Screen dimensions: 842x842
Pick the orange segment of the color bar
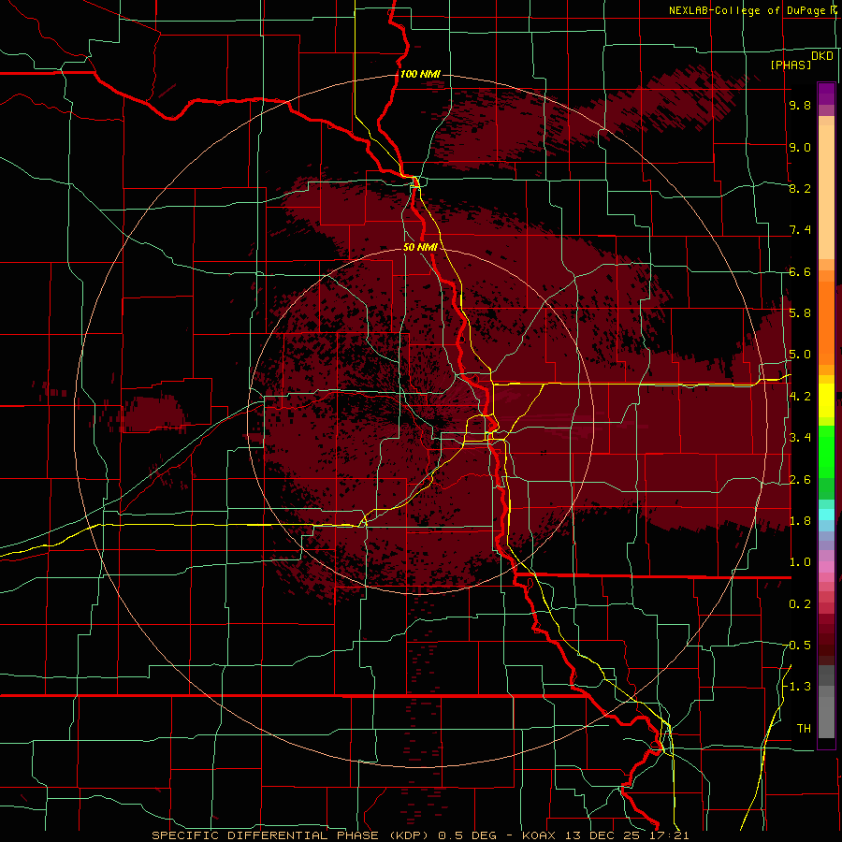tap(826, 322)
